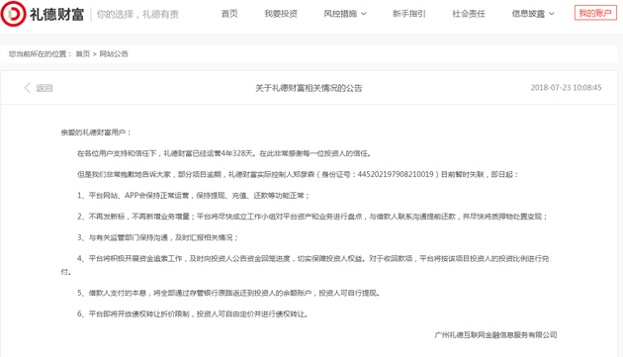Open the 首页 navigation menu item

tap(229, 14)
